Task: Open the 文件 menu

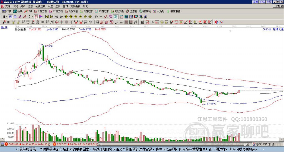Action: pyautogui.click(x=7, y=6)
